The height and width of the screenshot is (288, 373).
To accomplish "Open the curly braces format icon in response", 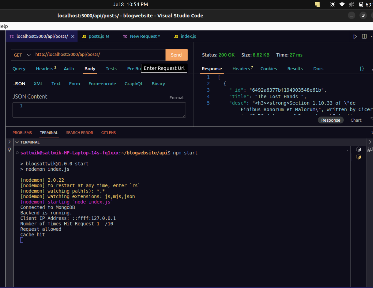I will 362,69.
